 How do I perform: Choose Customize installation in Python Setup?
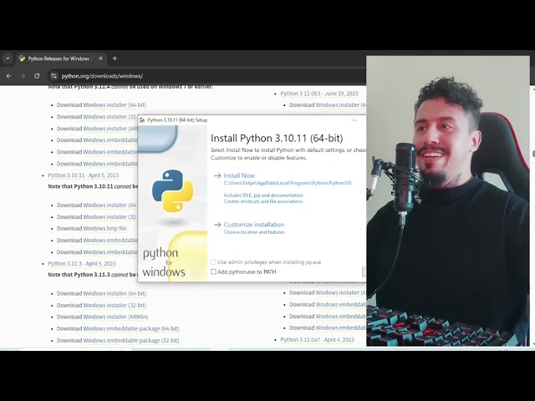(x=253, y=225)
